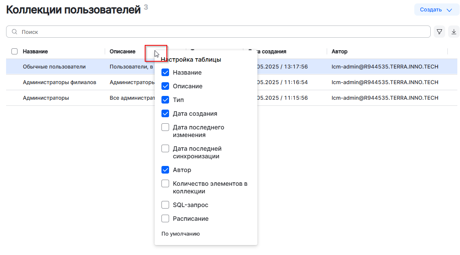Uncheck the Описание column checkbox

pyautogui.click(x=165, y=86)
